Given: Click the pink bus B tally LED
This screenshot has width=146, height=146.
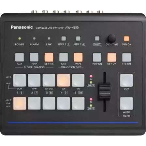Looking at the screenshot, I should click(91, 99).
